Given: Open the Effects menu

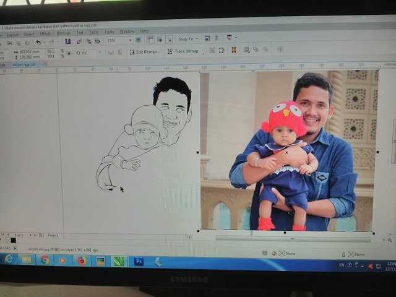Looking at the screenshot, I should pos(45,33).
